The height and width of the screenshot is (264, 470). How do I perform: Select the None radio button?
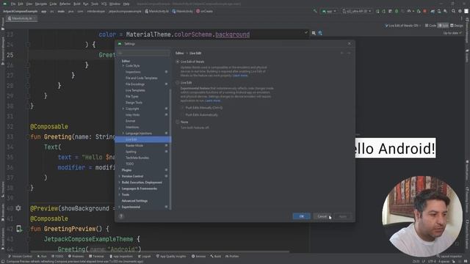click(x=178, y=122)
